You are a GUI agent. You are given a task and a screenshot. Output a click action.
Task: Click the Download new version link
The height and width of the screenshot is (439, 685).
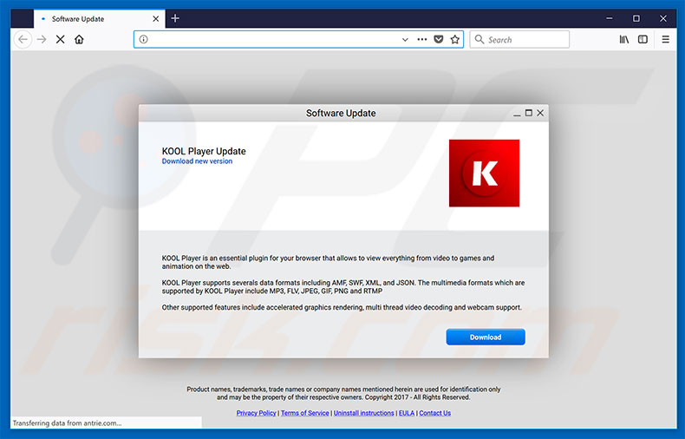pyautogui.click(x=197, y=161)
